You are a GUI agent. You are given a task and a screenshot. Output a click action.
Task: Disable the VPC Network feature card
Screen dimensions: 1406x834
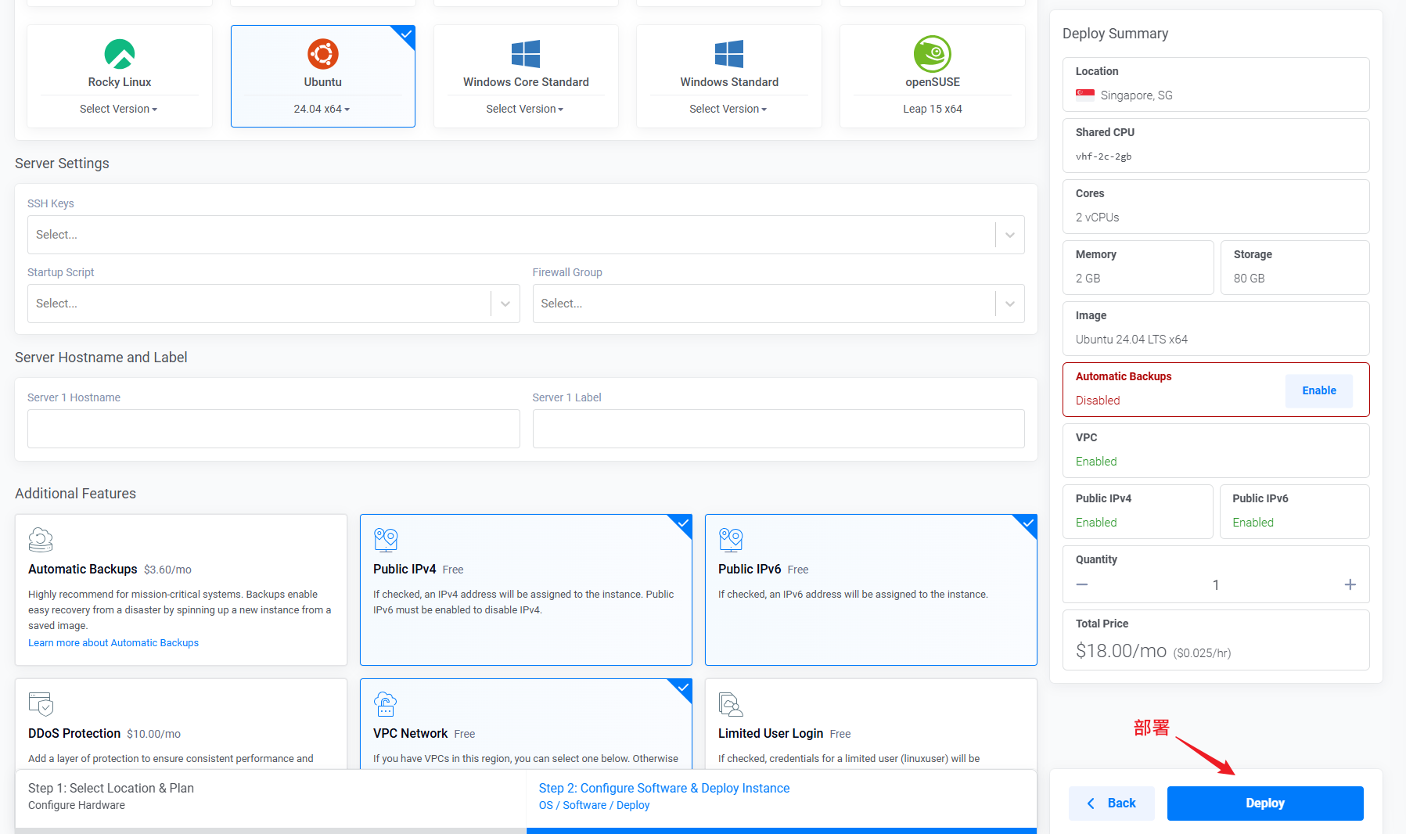[x=525, y=724]
